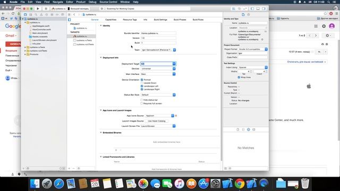Enable Requires full screen option

pos(142,103)
